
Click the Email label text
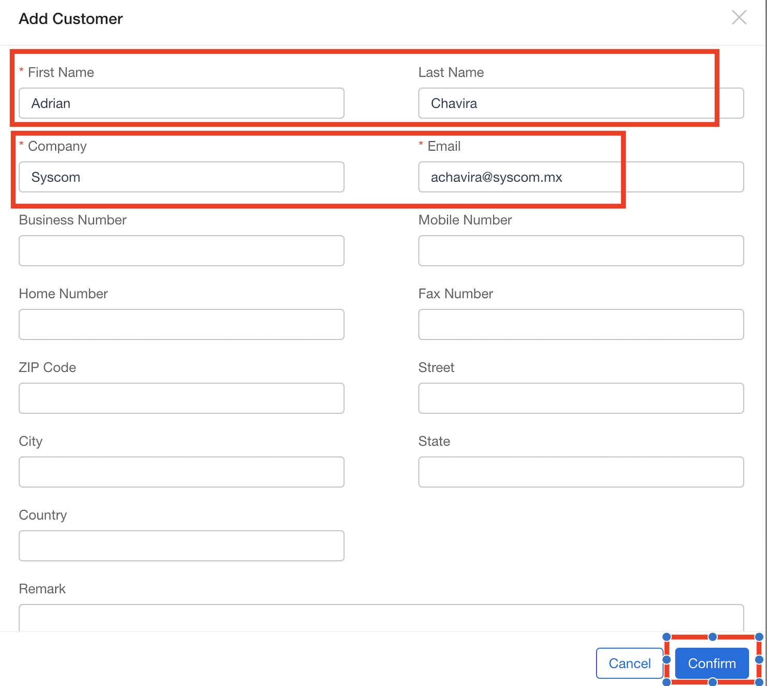pos(444,146)
